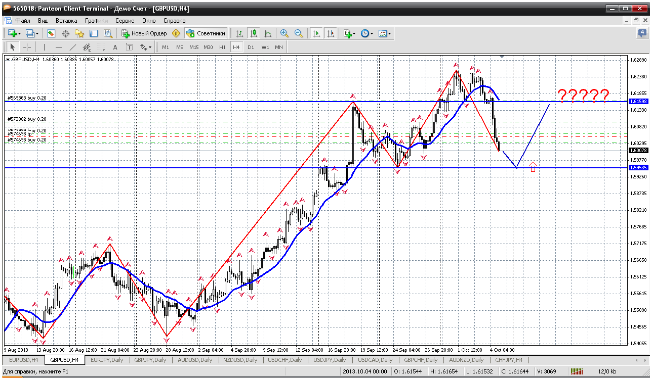Enable chart auto scroll

pyautogui.click(x=316, y=33)
